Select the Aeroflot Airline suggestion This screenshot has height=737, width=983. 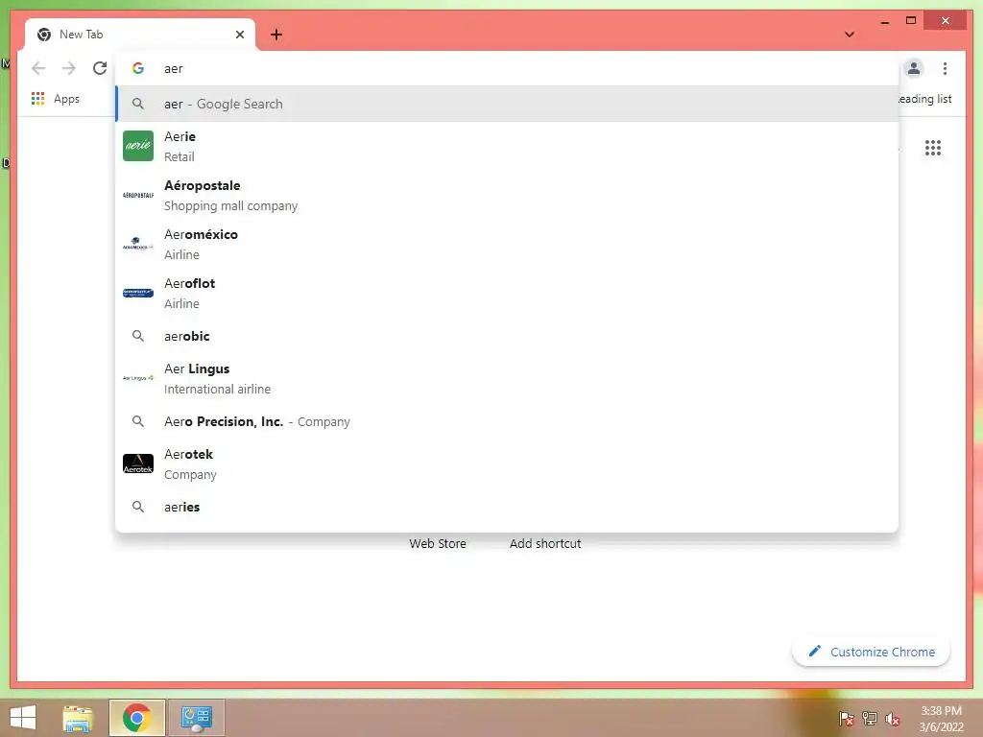[x=507, y=294]
